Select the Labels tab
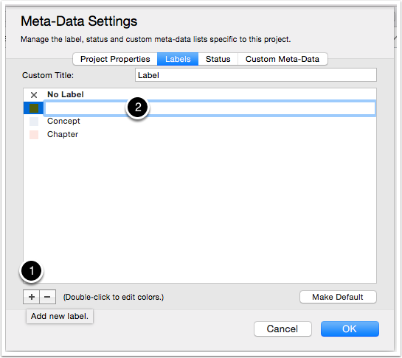 pyautogui.click(x=178, y=59)
